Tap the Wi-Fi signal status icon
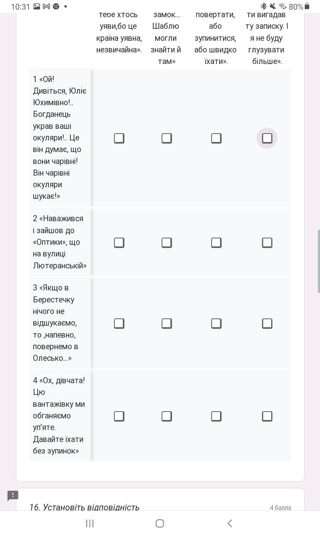The image size is (320, 536). click(x=282, y=6)
